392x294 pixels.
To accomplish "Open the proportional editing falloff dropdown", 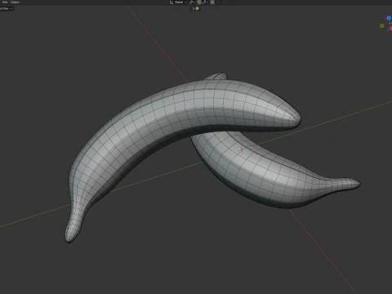I will pos(219,2).
